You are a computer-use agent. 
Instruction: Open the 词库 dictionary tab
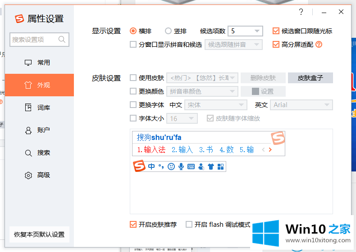coord(39,108)
